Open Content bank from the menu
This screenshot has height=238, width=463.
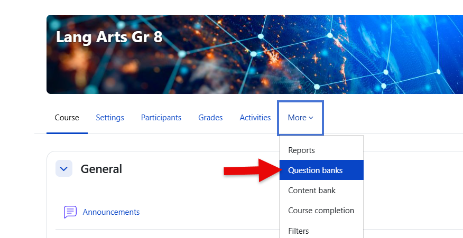pos(321,191)
